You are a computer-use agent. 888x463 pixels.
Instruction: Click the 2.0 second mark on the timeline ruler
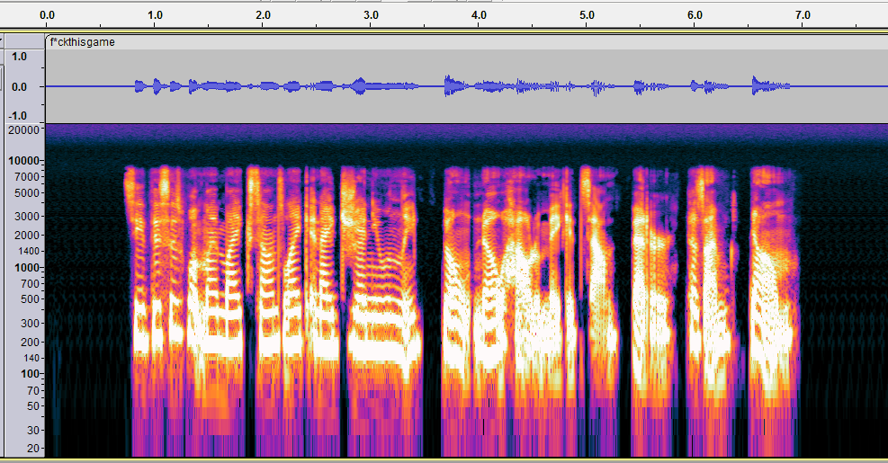click(x=263, y=15)
